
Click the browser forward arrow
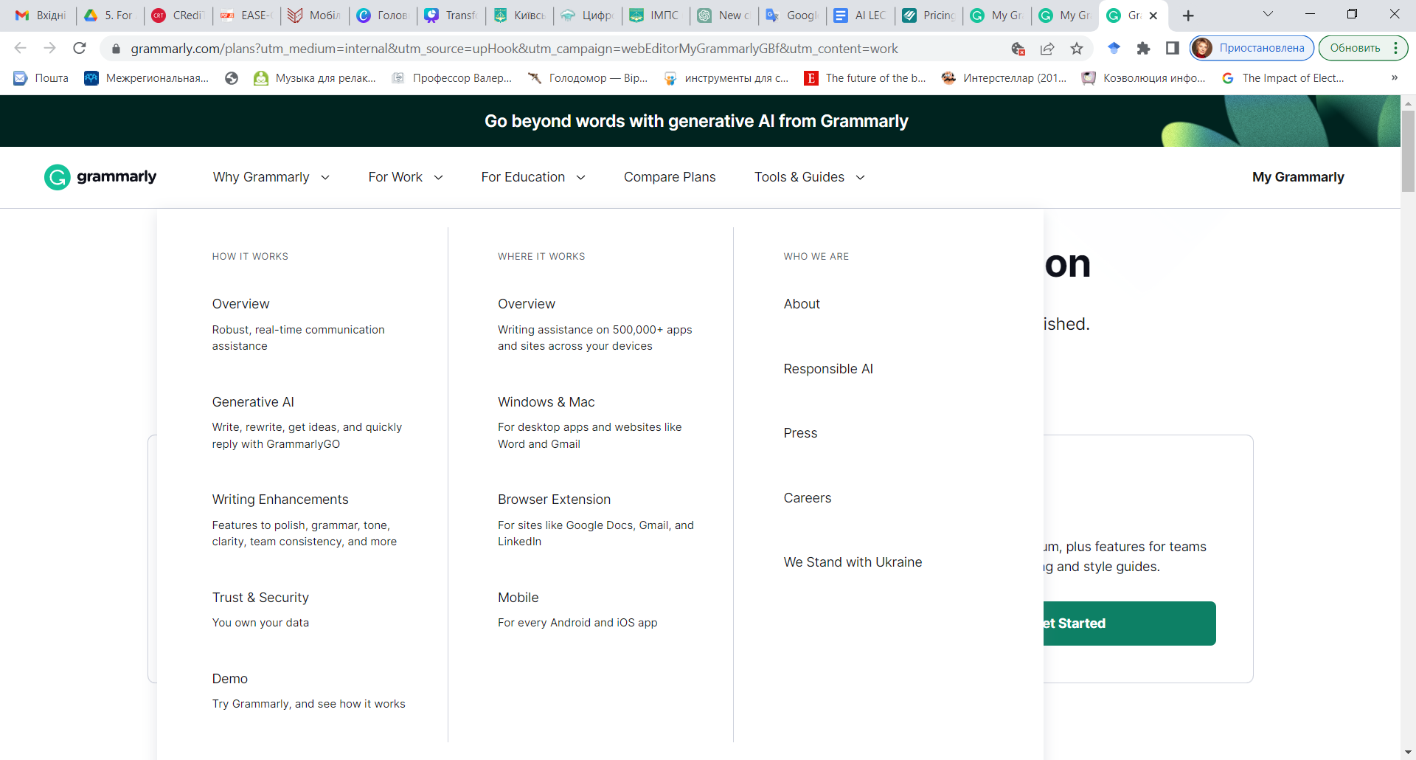(x=49, y=49)
